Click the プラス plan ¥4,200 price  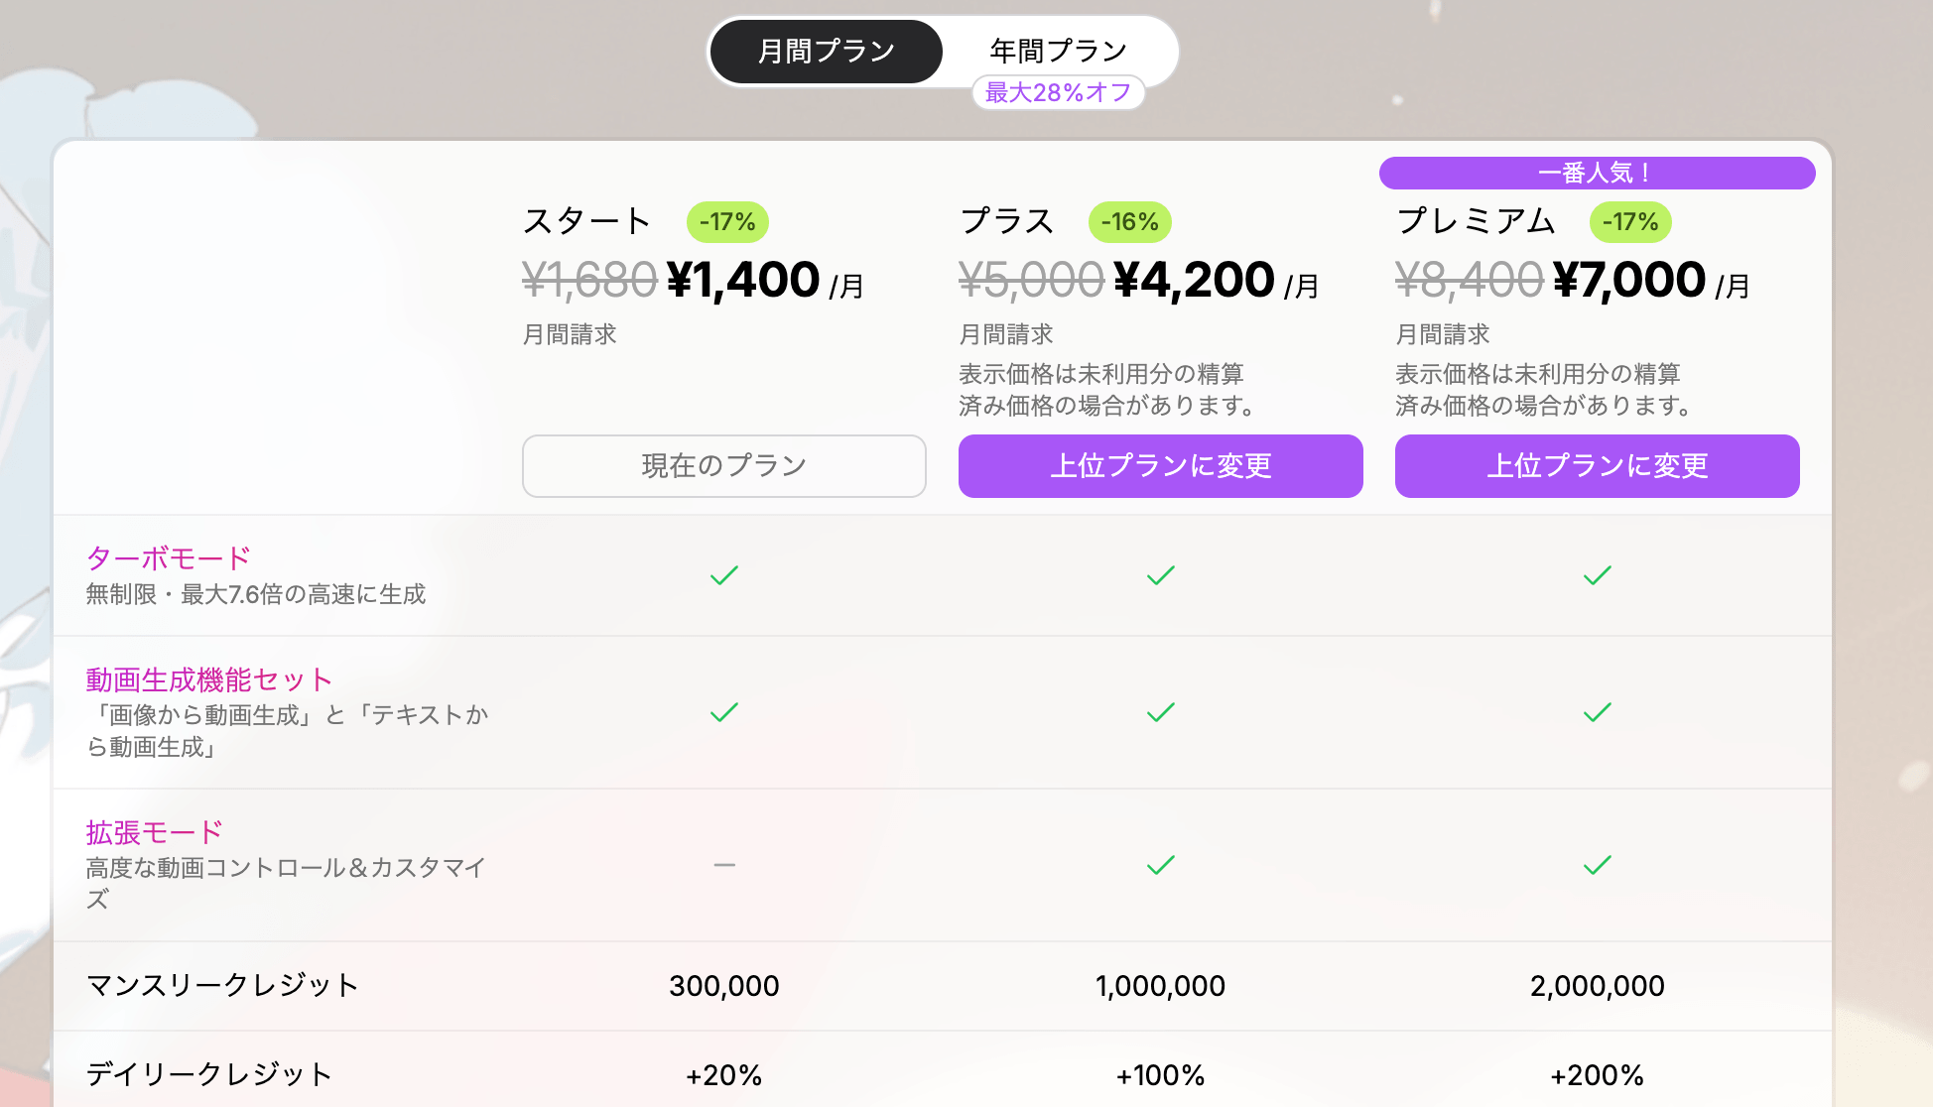click(x=1194, y=281)
